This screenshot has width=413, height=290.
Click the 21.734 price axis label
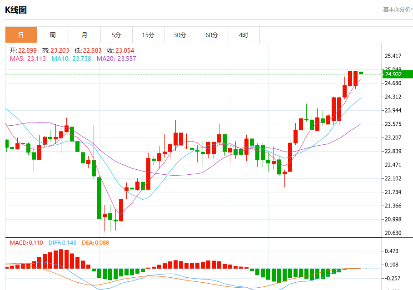coord(393,192)
